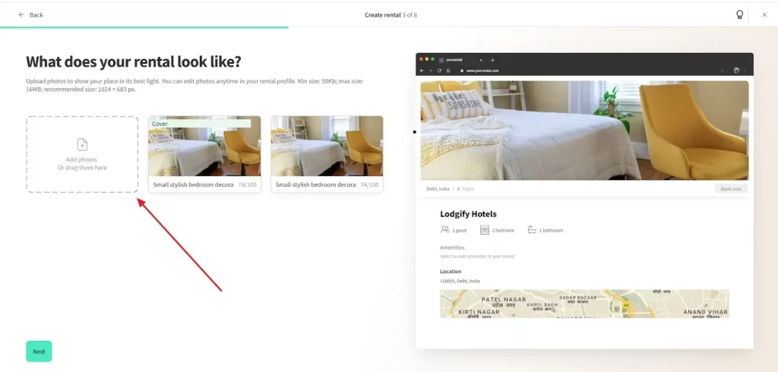778x372 pixels.
Task: Click the Back arrow icon
Action: click(x=21, y=14)
